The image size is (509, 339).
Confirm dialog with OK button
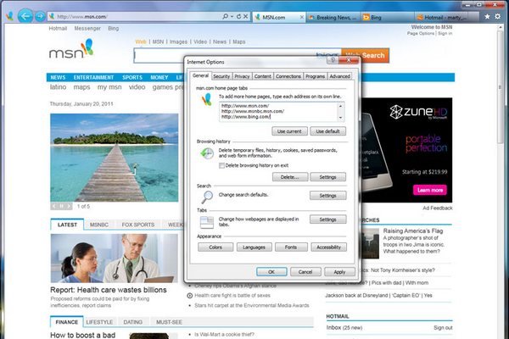click(271, 272)
